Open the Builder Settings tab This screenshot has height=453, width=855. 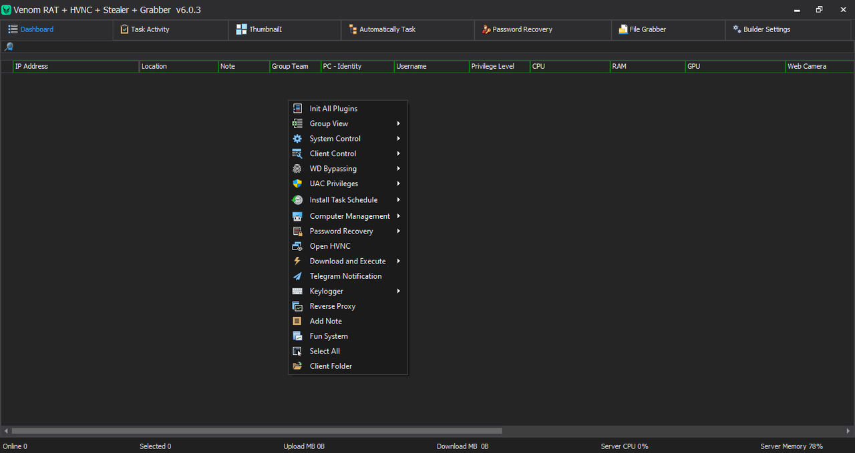click(x=790, y=29)
